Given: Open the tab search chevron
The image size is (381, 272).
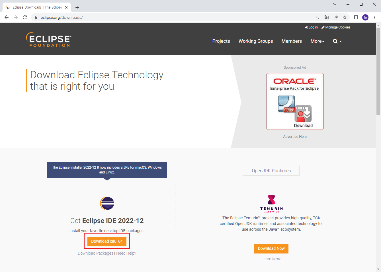Looking at the screenshot, I should pos(335,4).
